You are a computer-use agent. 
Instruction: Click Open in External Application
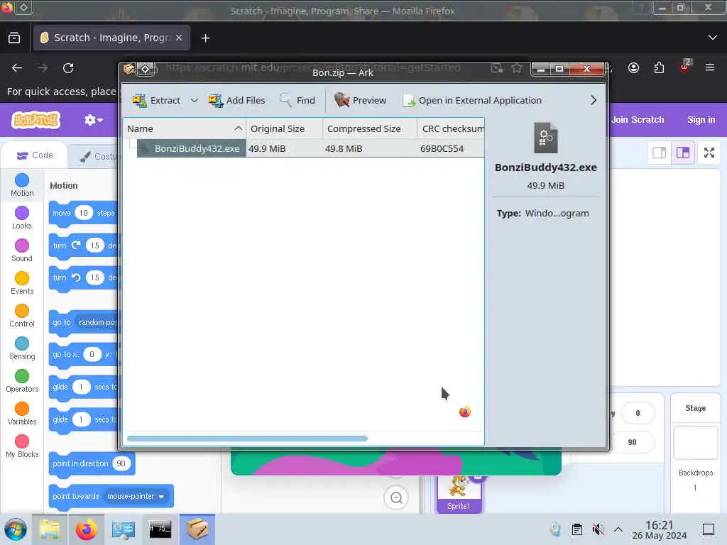[x=472, y=100]
